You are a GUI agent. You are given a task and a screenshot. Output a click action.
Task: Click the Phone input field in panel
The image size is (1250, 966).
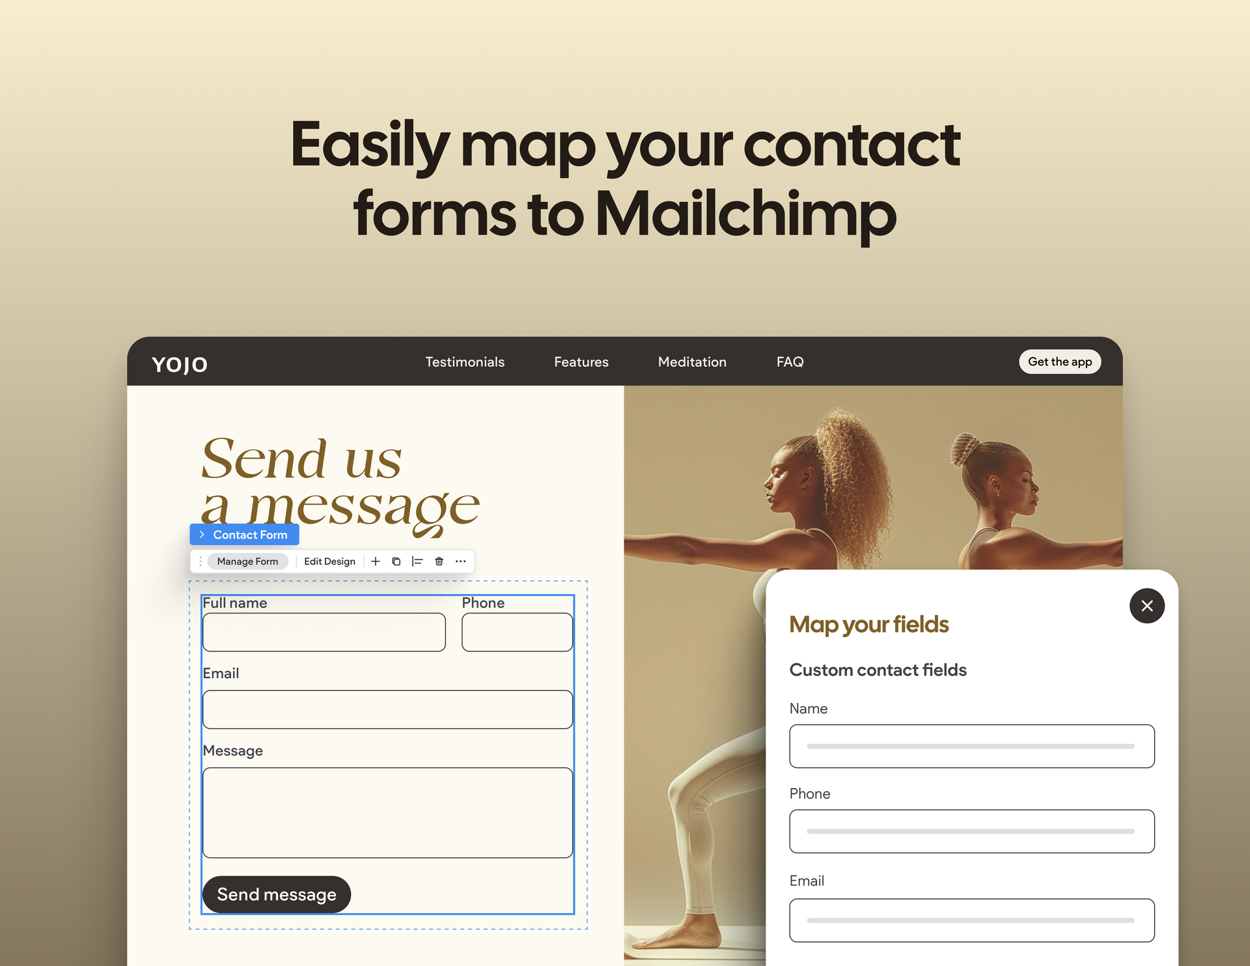click(971, 833)
